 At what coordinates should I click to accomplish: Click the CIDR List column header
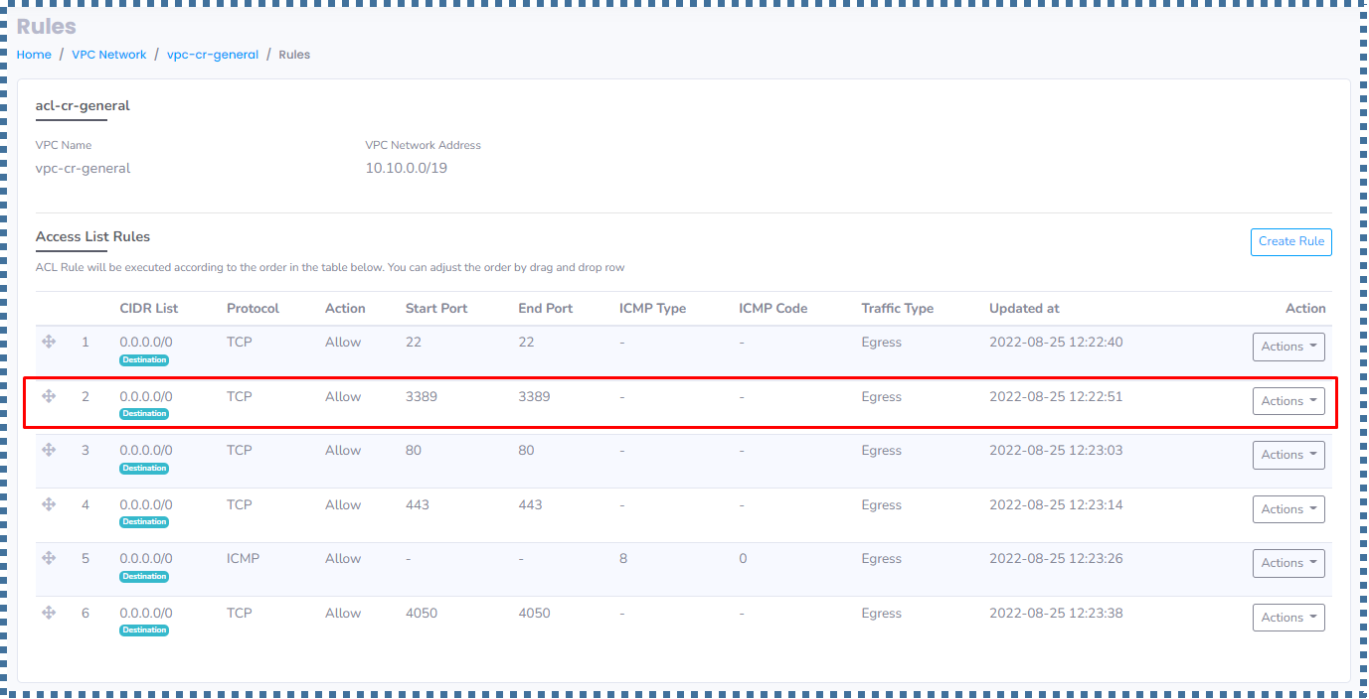pyautogui.click(x=149, y=309)
